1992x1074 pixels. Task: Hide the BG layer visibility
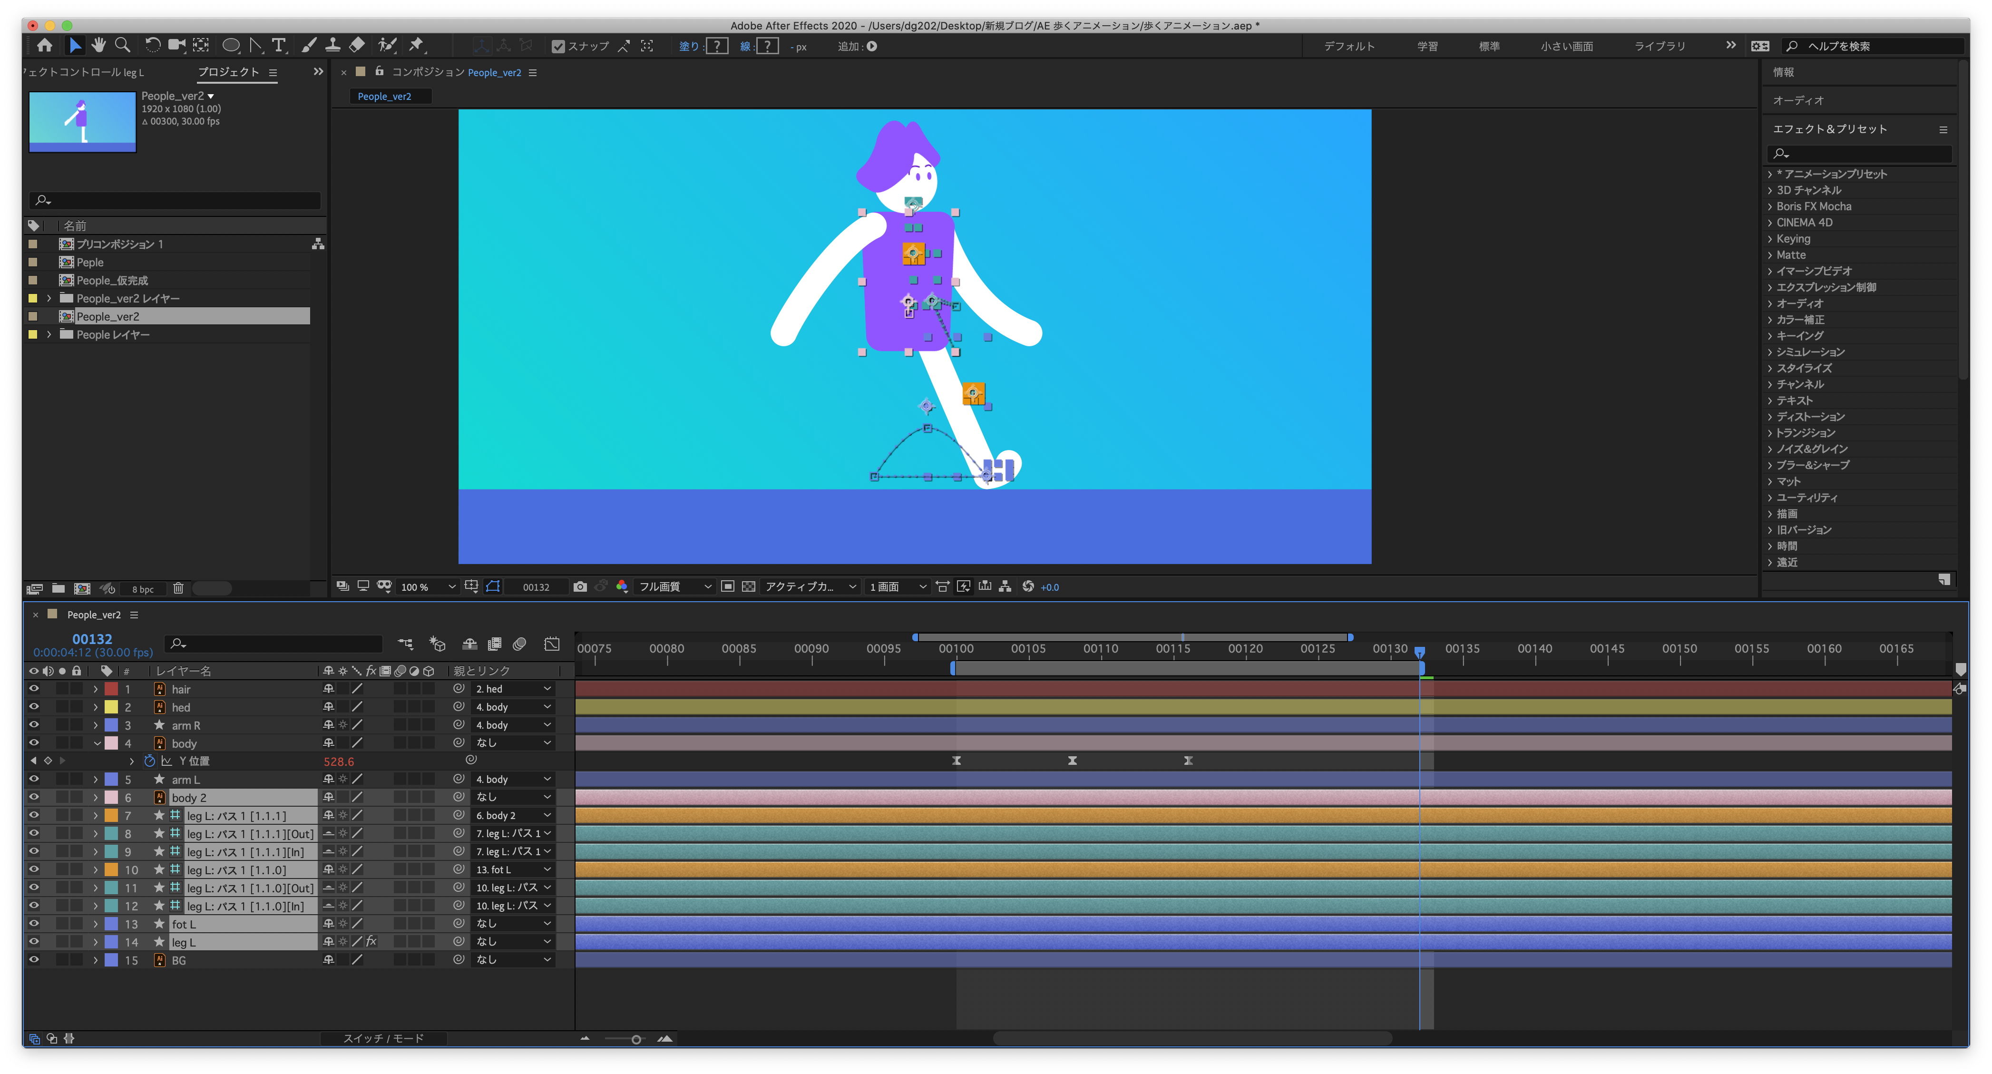coord(34,959)
